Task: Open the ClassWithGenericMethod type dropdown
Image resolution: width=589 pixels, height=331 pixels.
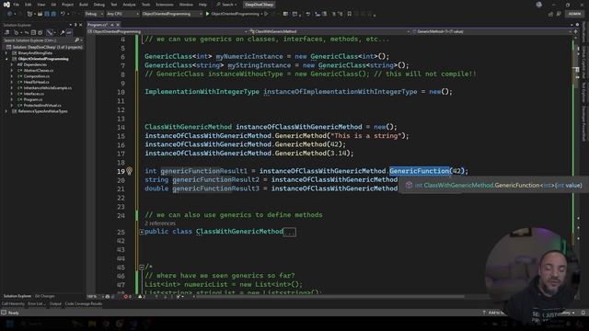Action: 329,32
